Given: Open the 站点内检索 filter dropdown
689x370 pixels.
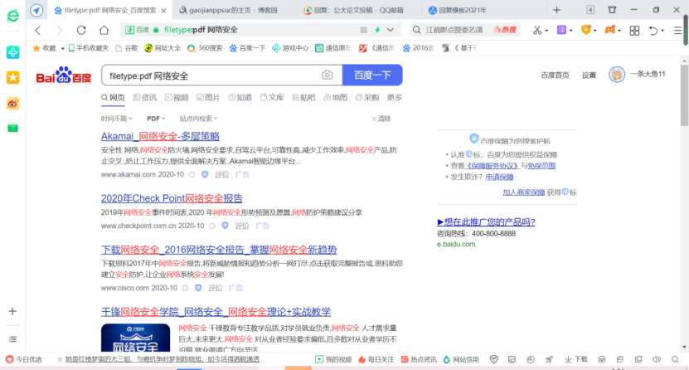Looking at the screenshot, I should [x=199, y=119].
